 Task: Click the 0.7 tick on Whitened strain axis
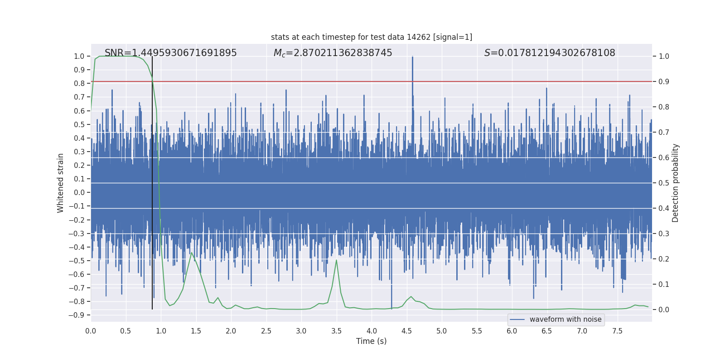pos(79,97)
